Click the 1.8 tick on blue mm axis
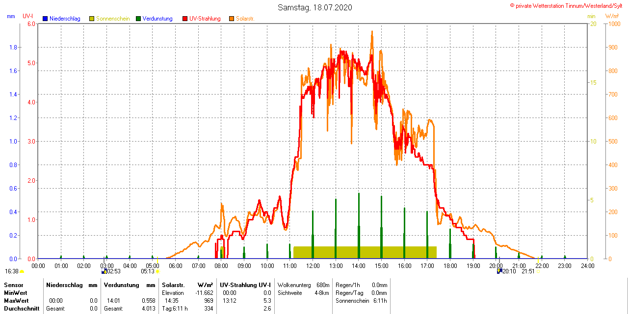 (x=13, y=48)
